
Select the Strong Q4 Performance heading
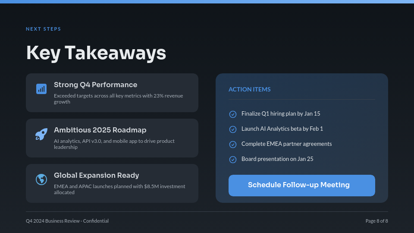pyautogui.click(x=95, y=85)
